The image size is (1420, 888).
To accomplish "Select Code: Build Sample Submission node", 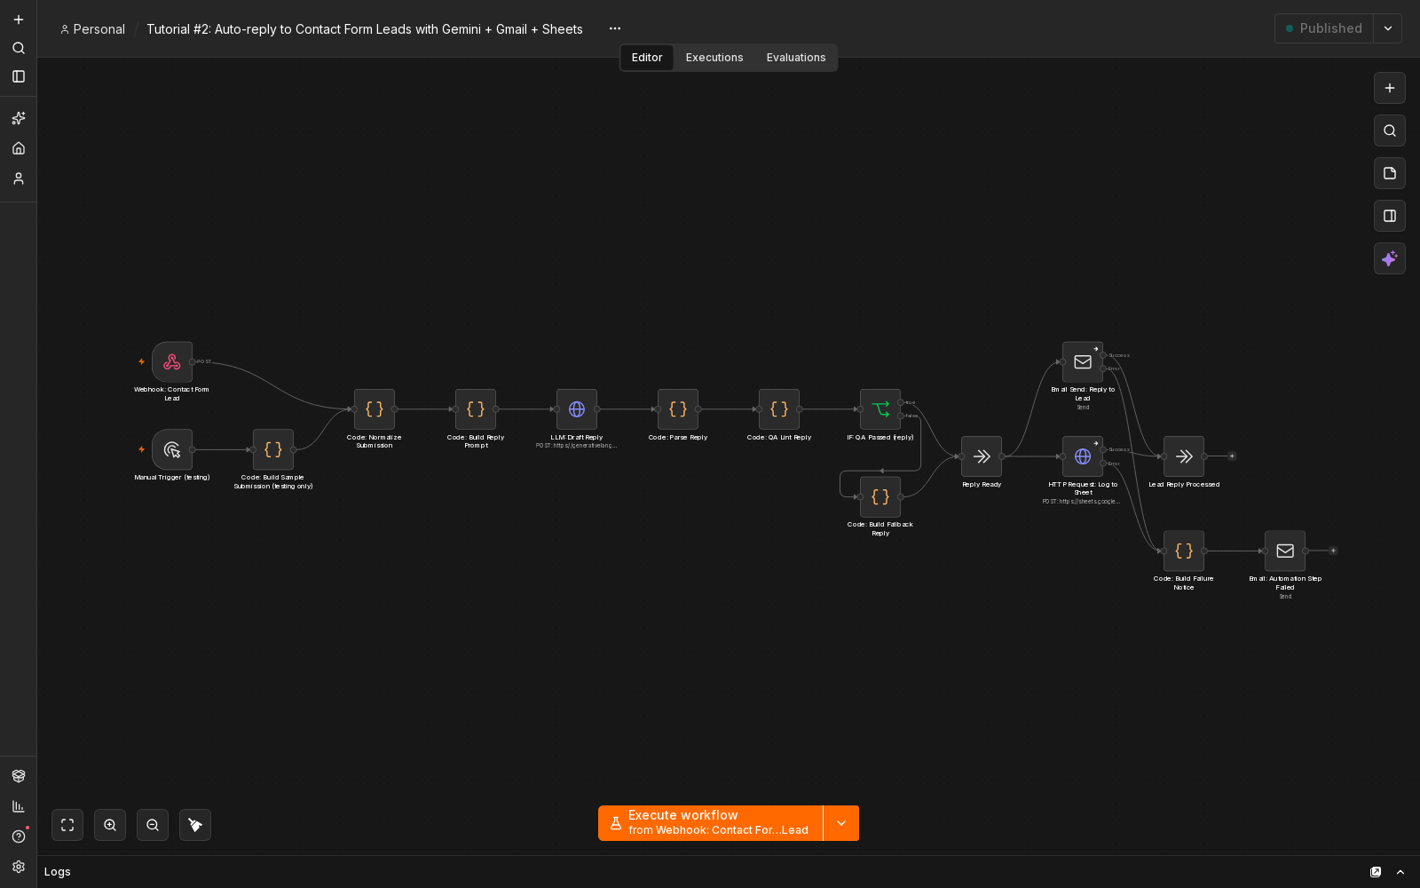I will coord(273,450).
